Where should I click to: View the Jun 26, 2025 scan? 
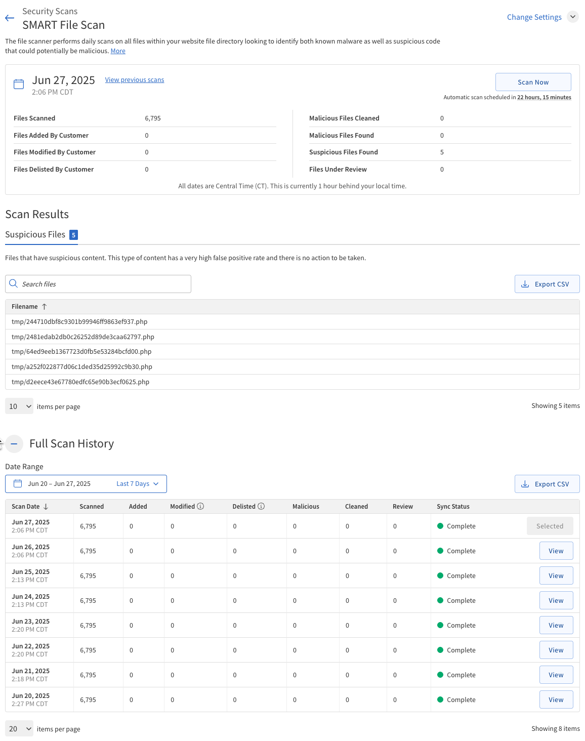click(x=556, y=551)
